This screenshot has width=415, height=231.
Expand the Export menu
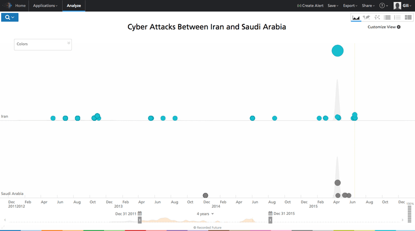coord(350,6)
